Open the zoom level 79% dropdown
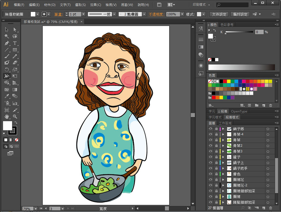281x212 pixels. pyautogui.click(x=35, y=209)
